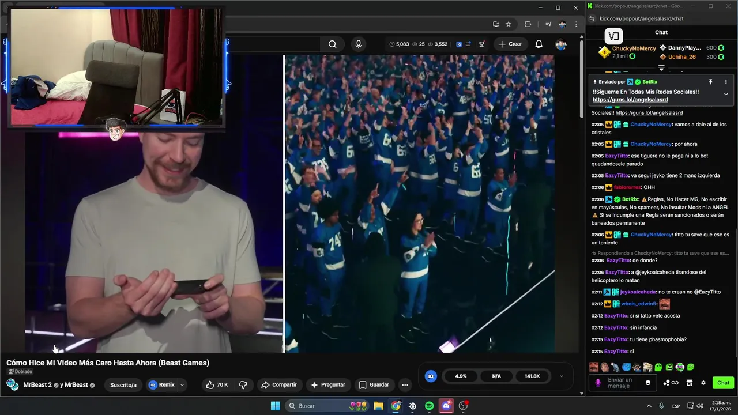738x415 pixels.
Task: Open Discord from the taskbar
Action: [446, 406]
